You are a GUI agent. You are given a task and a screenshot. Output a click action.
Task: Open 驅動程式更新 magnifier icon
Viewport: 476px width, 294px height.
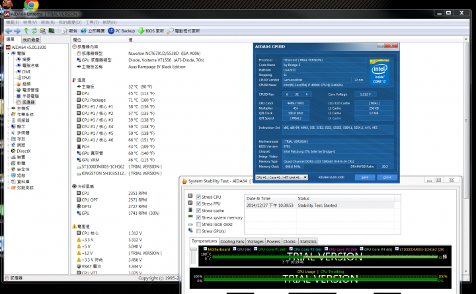(x=171, y=30)
